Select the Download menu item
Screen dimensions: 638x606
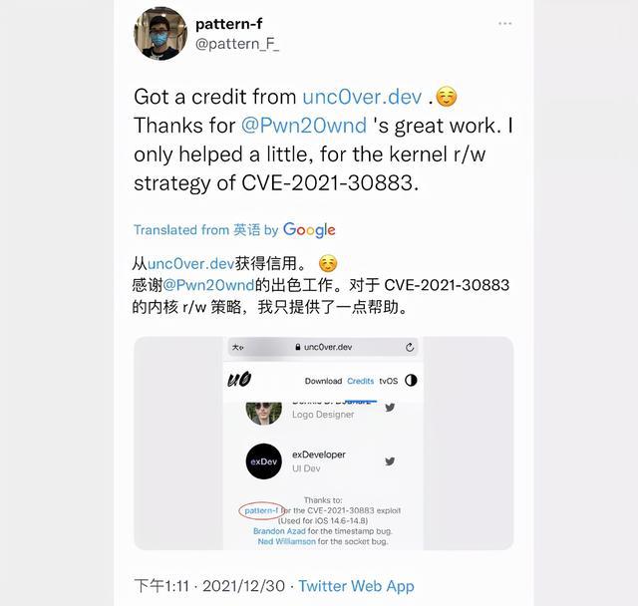click(323, 381)
